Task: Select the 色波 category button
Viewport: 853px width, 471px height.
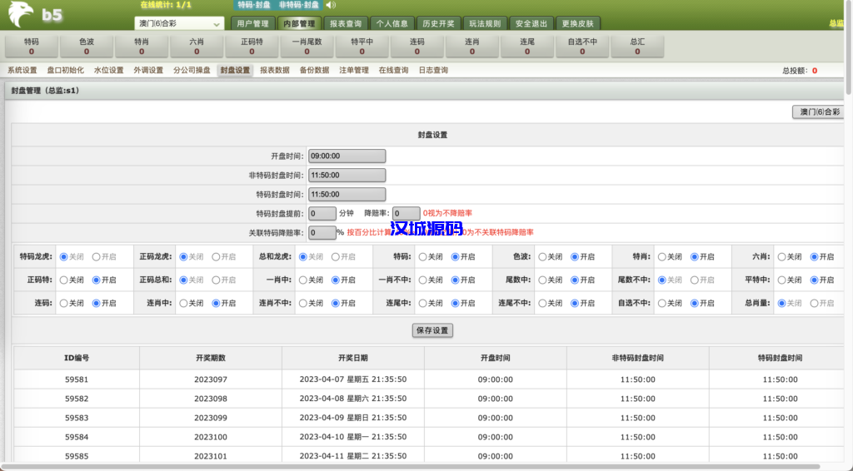Action: click(87, 46)
